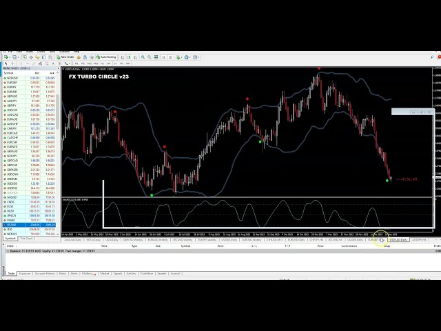Switch to the USDCAD,Daily chart tab
441x331 pixels.
(x=398, y=239)
